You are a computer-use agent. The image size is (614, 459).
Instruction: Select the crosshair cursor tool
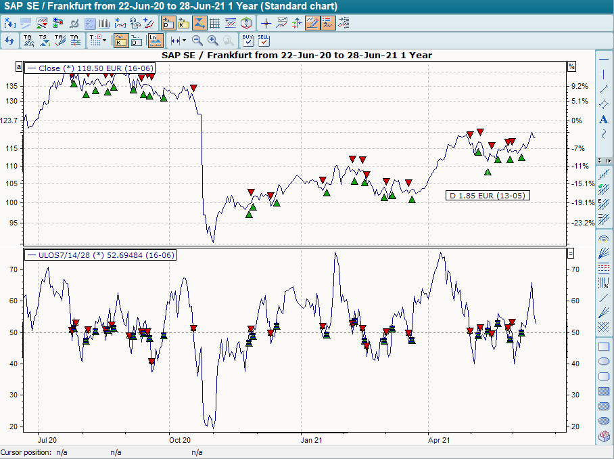[x=266, y=22]
